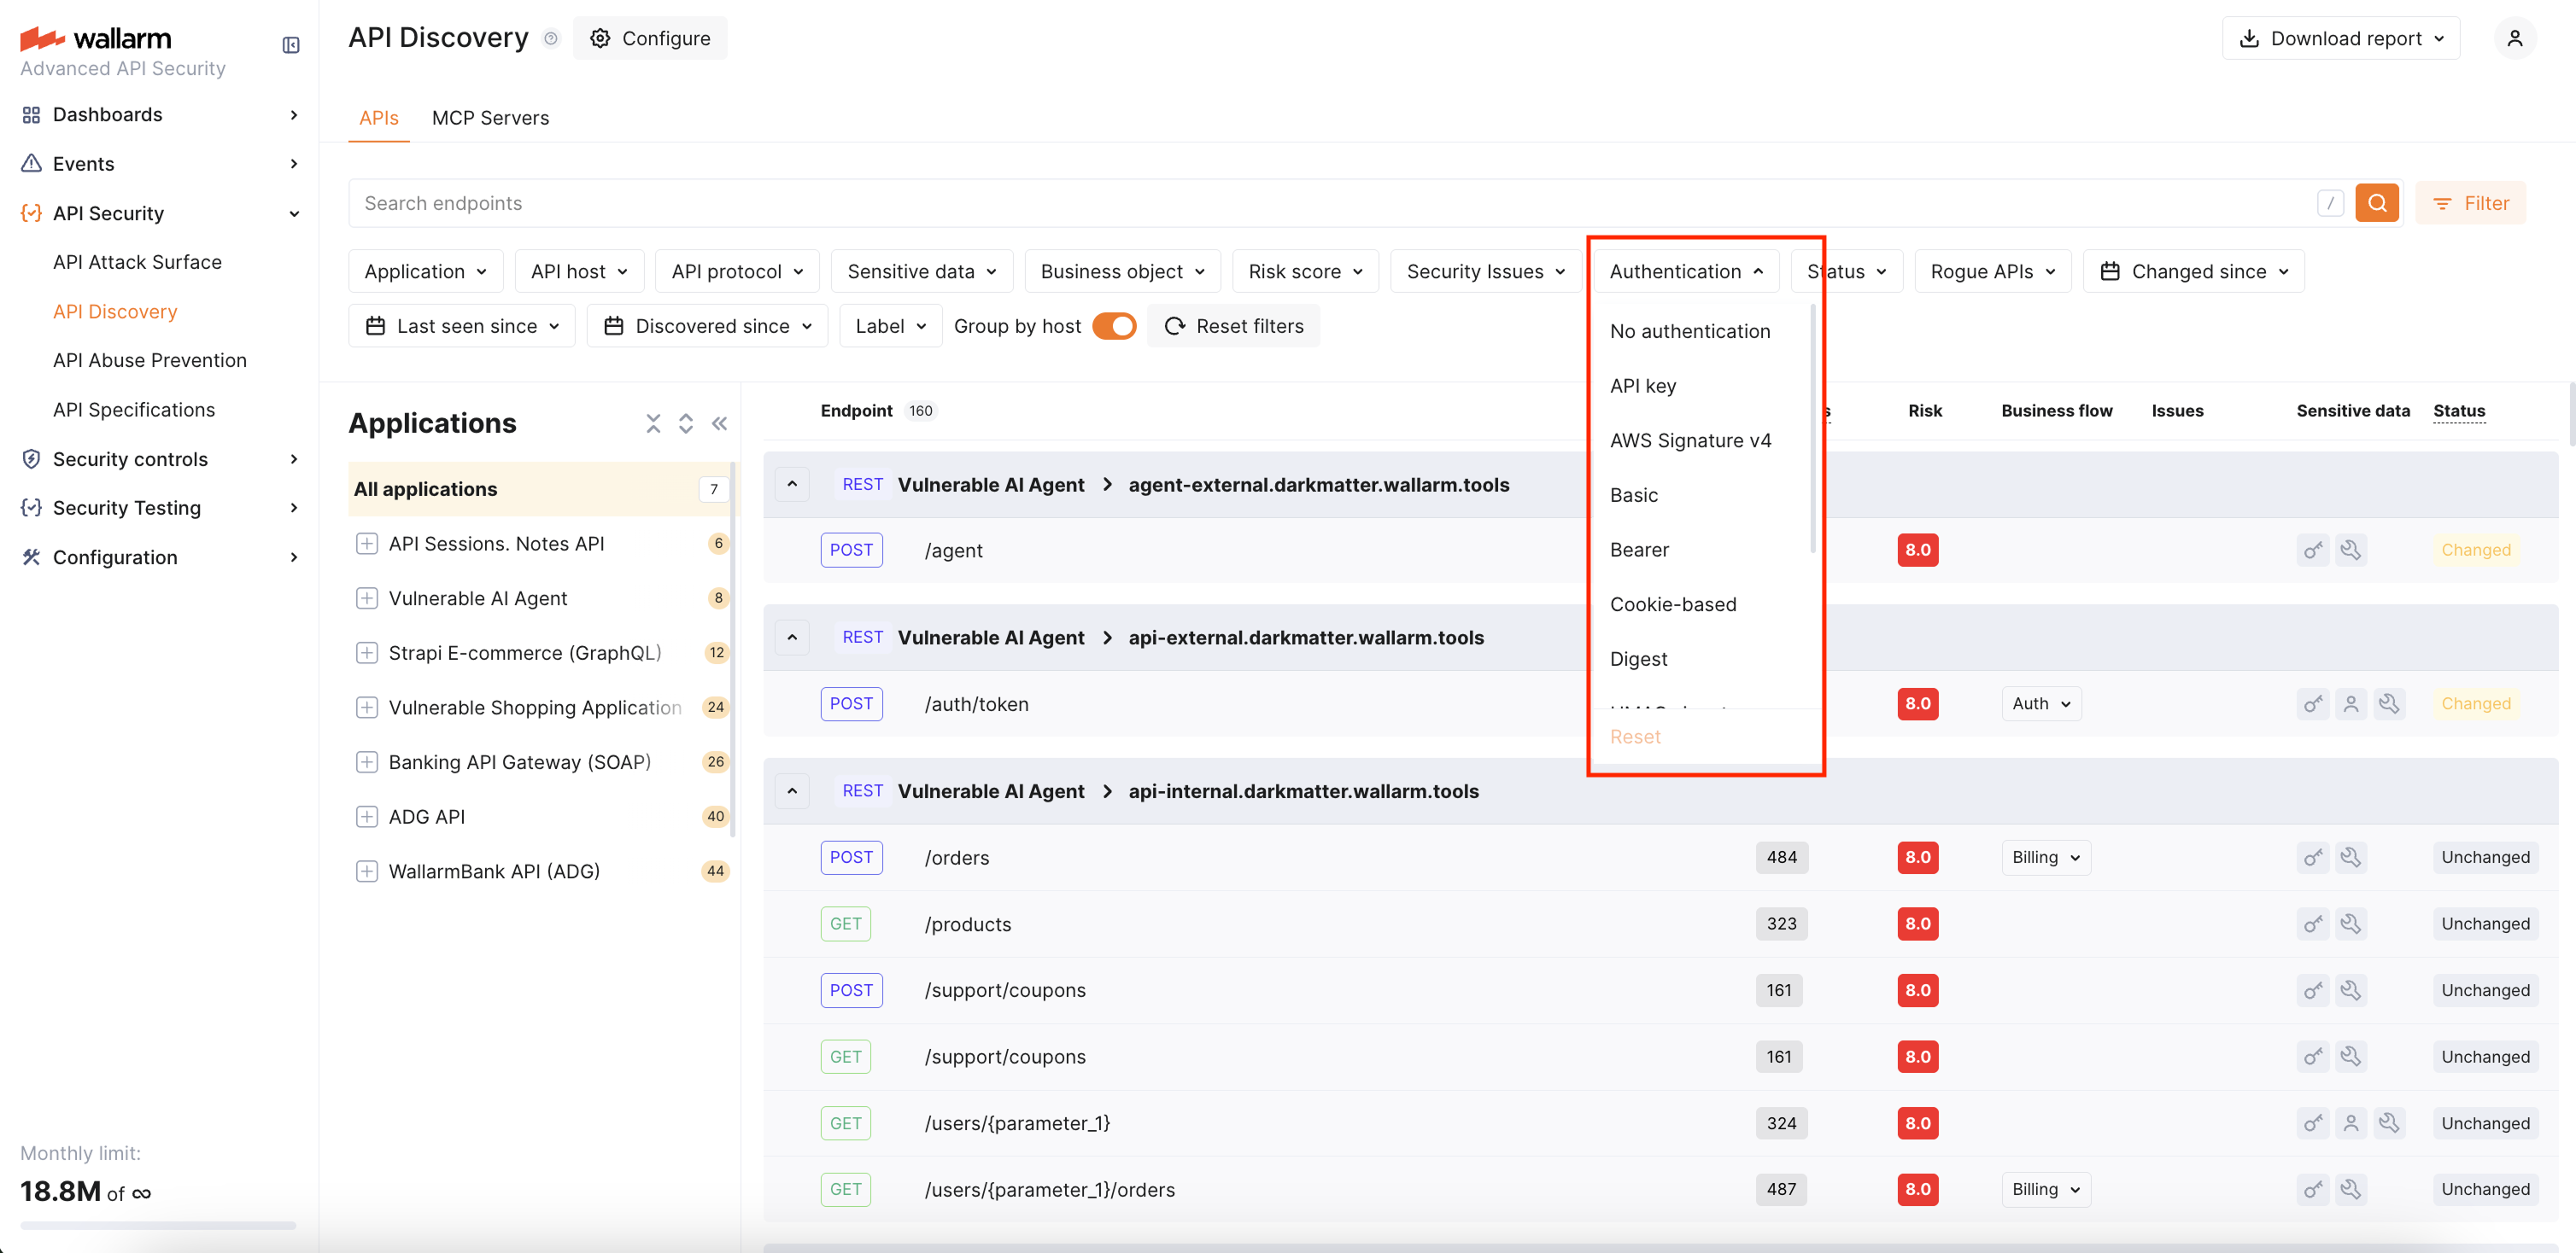Select AWS Signature v4 option

tap(1690, 440)
